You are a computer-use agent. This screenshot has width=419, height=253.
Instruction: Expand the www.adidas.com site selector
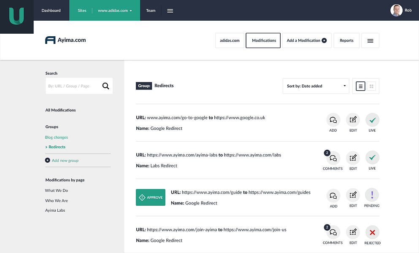click(x=115, y=11)
